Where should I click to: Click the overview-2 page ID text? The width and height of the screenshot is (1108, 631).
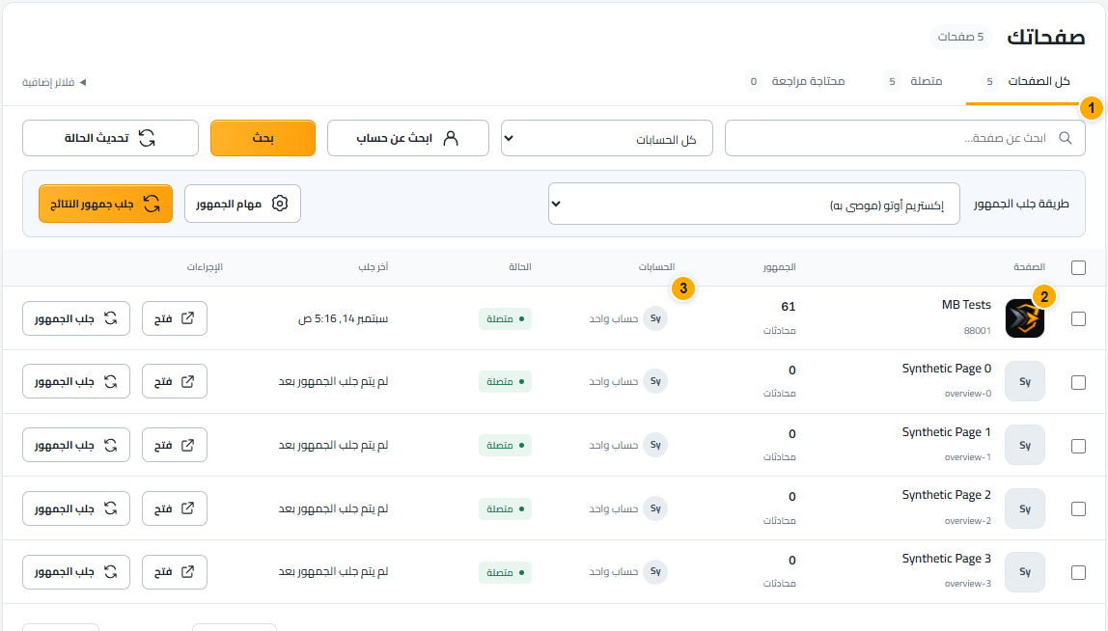967,521
